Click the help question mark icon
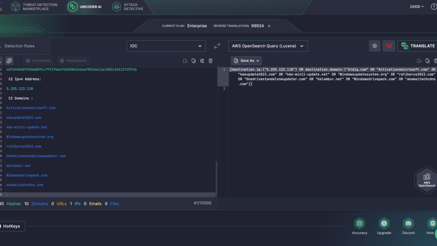Image resolution: width=437 pixels, height=246 pixels. pos(434,6)
